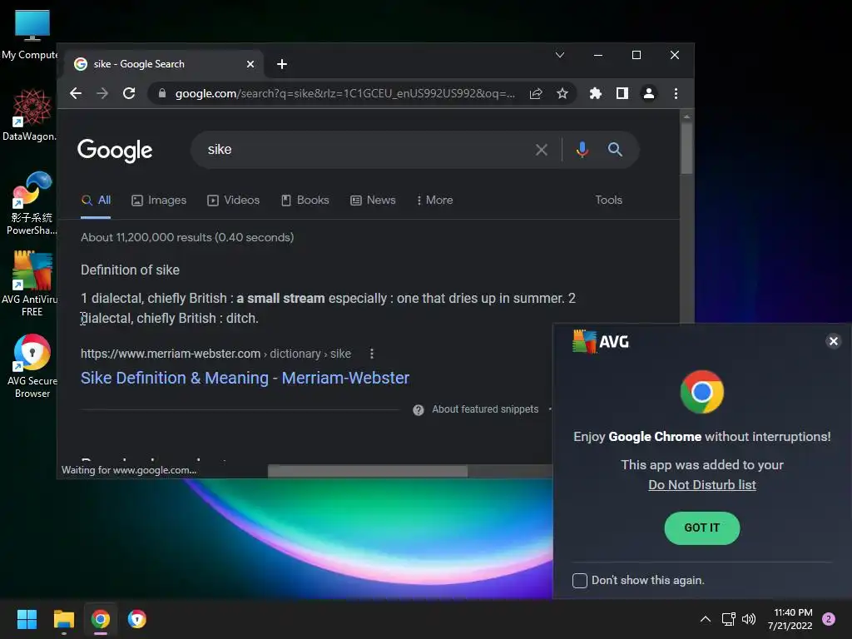The height and width of the screenshot is (639, 852).
Task: Open File Explorer from the taskbar
Action: pyautogui.click(x=63, y=619)
